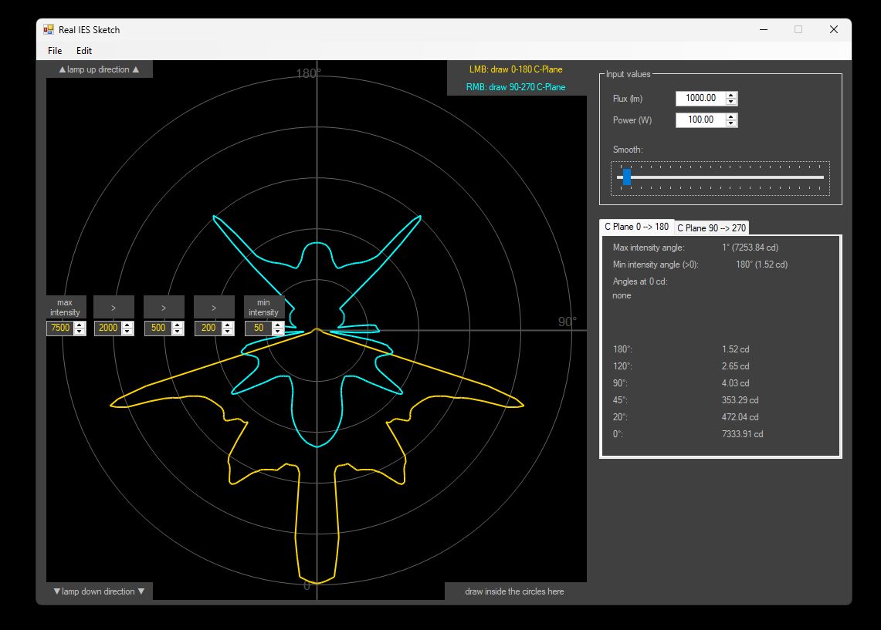Increase Flux value with up arrow
This screenshot has height=630, width=881.
731,95
